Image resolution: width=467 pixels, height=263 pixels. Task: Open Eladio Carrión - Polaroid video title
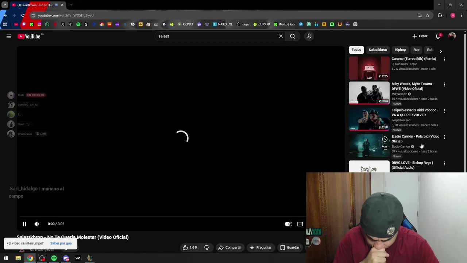[x=415, y=139]
